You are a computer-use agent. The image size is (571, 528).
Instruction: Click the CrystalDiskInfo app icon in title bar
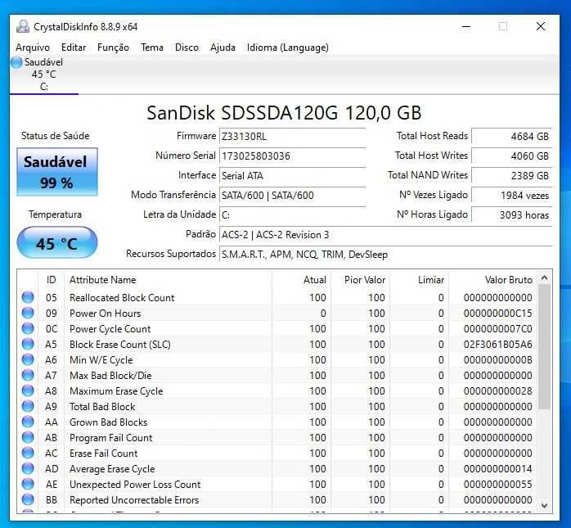point(23,26)
